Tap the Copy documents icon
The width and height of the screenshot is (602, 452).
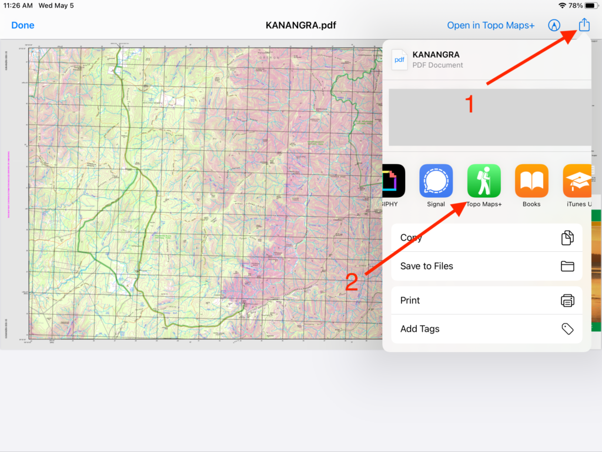tap(567, 238)
